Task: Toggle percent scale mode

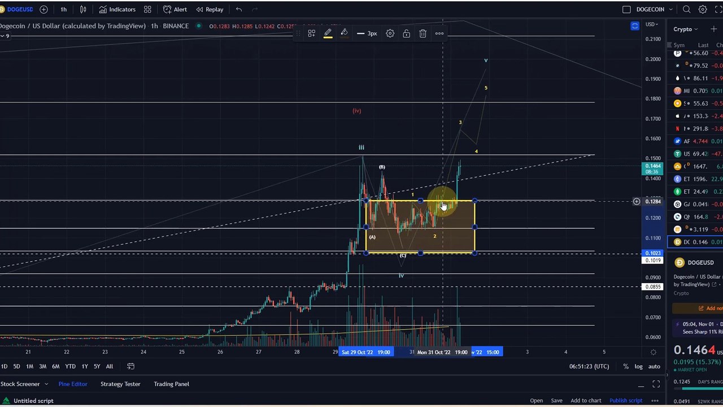Action: coord(625,366)
